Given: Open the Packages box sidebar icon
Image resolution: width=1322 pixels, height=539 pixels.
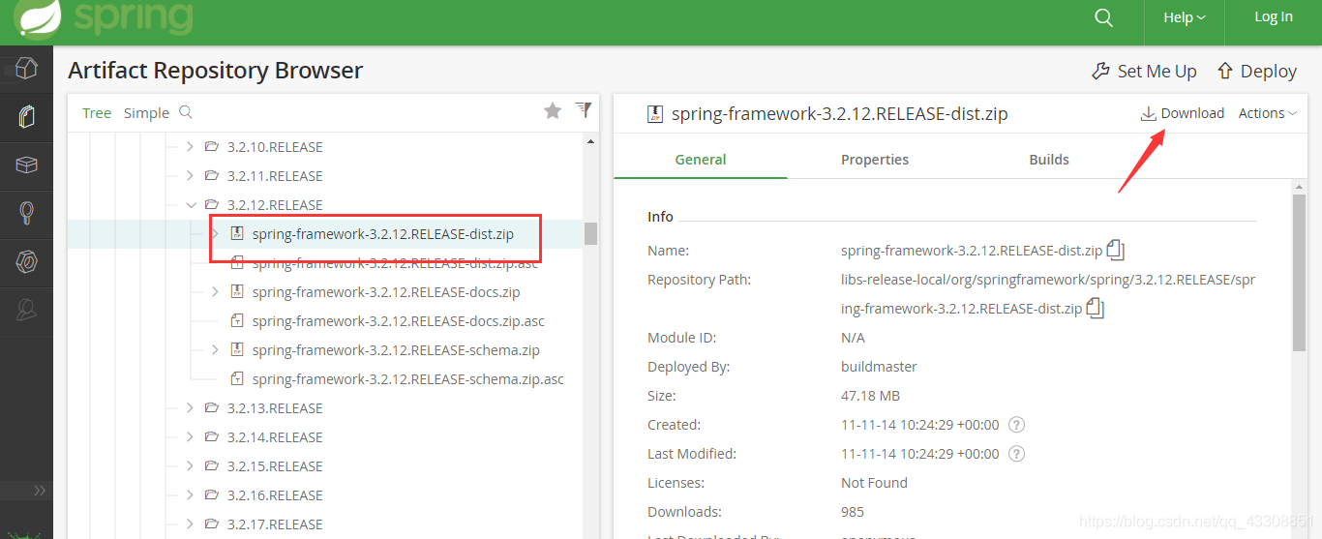Looking at the screenshot, I should [26, 165].
